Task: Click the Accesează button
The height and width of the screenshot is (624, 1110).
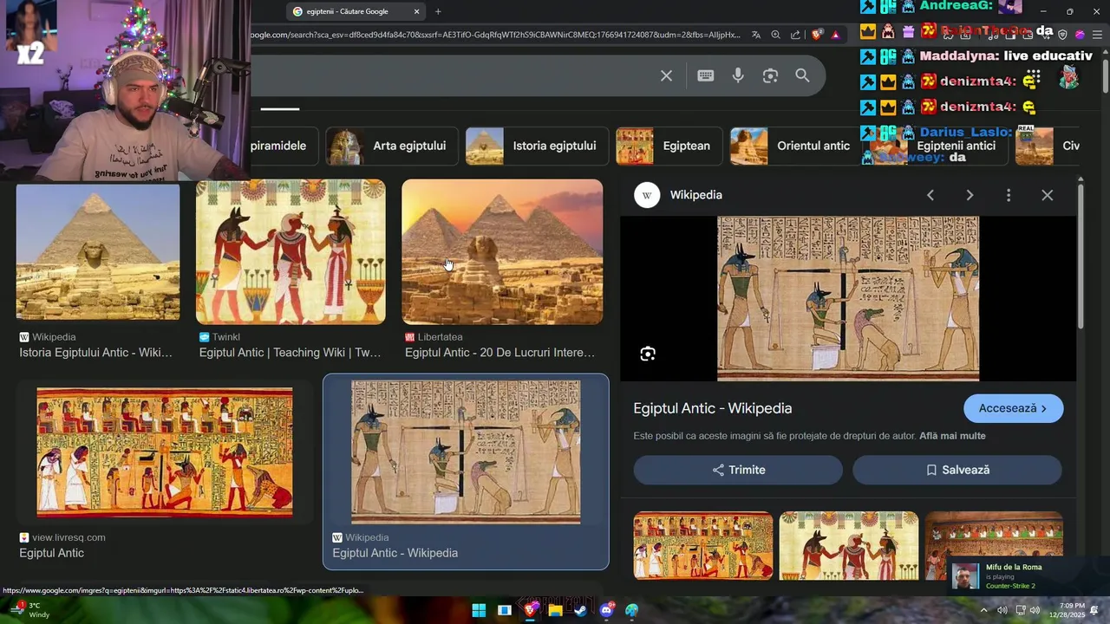Action: (1013, 408)
